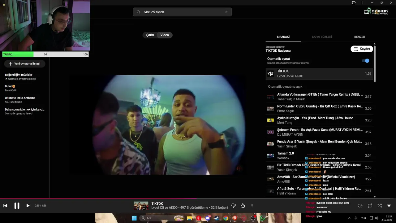Like TİKTOK with the thumbs-up icon

pos(243,206)
